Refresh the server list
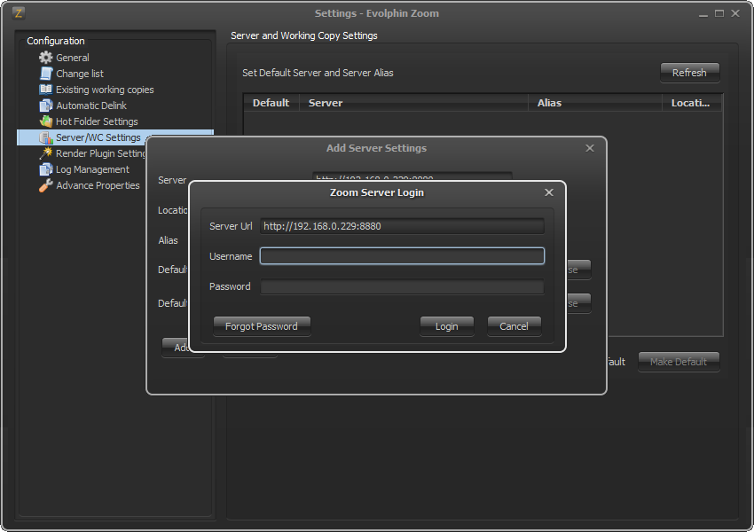Screen dimensions: 754x532 689,73
